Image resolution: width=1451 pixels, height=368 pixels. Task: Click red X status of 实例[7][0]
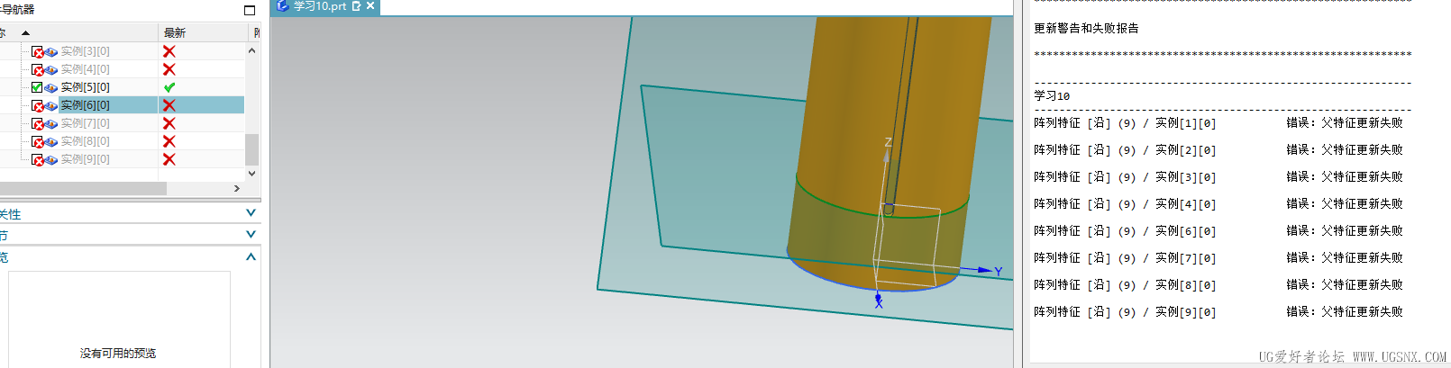[169, 123]
